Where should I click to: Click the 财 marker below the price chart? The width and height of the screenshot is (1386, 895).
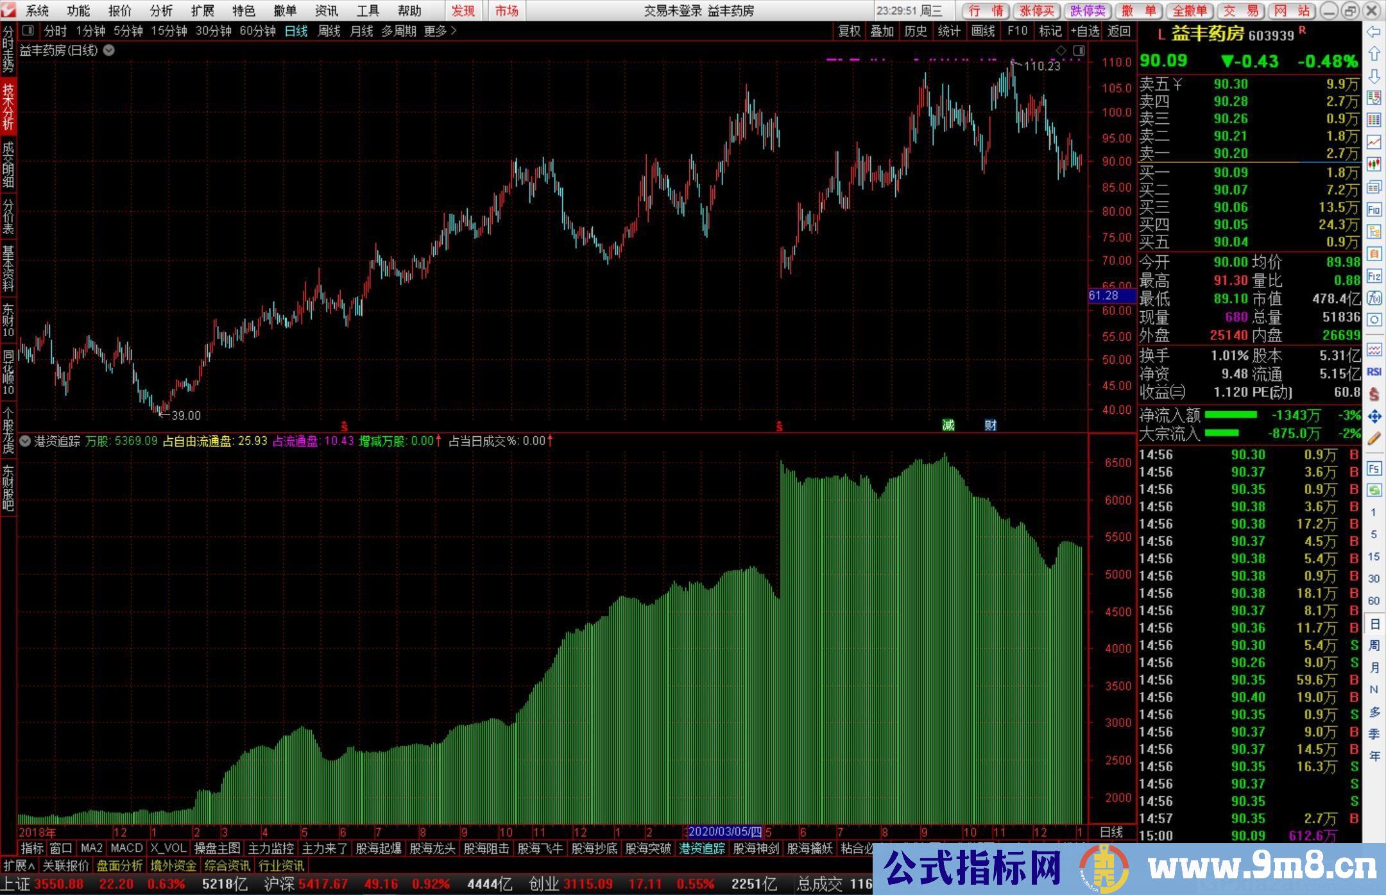[x=991, y=425]
